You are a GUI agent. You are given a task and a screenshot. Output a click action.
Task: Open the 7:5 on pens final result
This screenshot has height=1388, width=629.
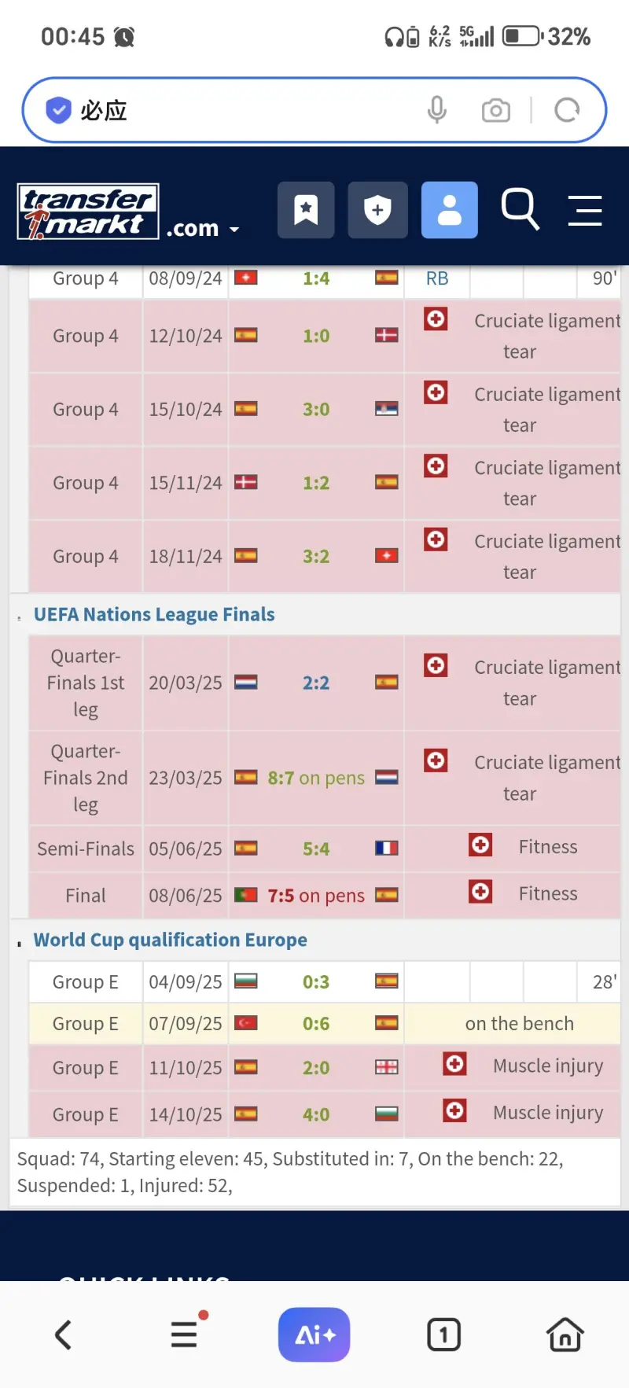(316, 896)
